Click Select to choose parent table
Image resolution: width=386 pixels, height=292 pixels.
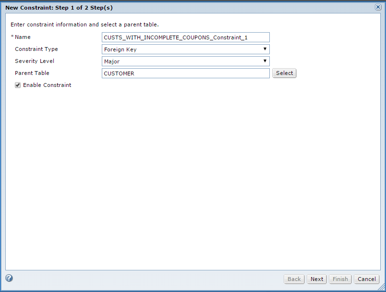click(x=284, y=73)
